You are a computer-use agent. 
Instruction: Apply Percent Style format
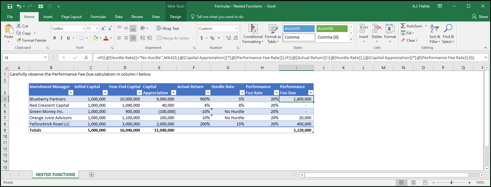pos(212,38)
